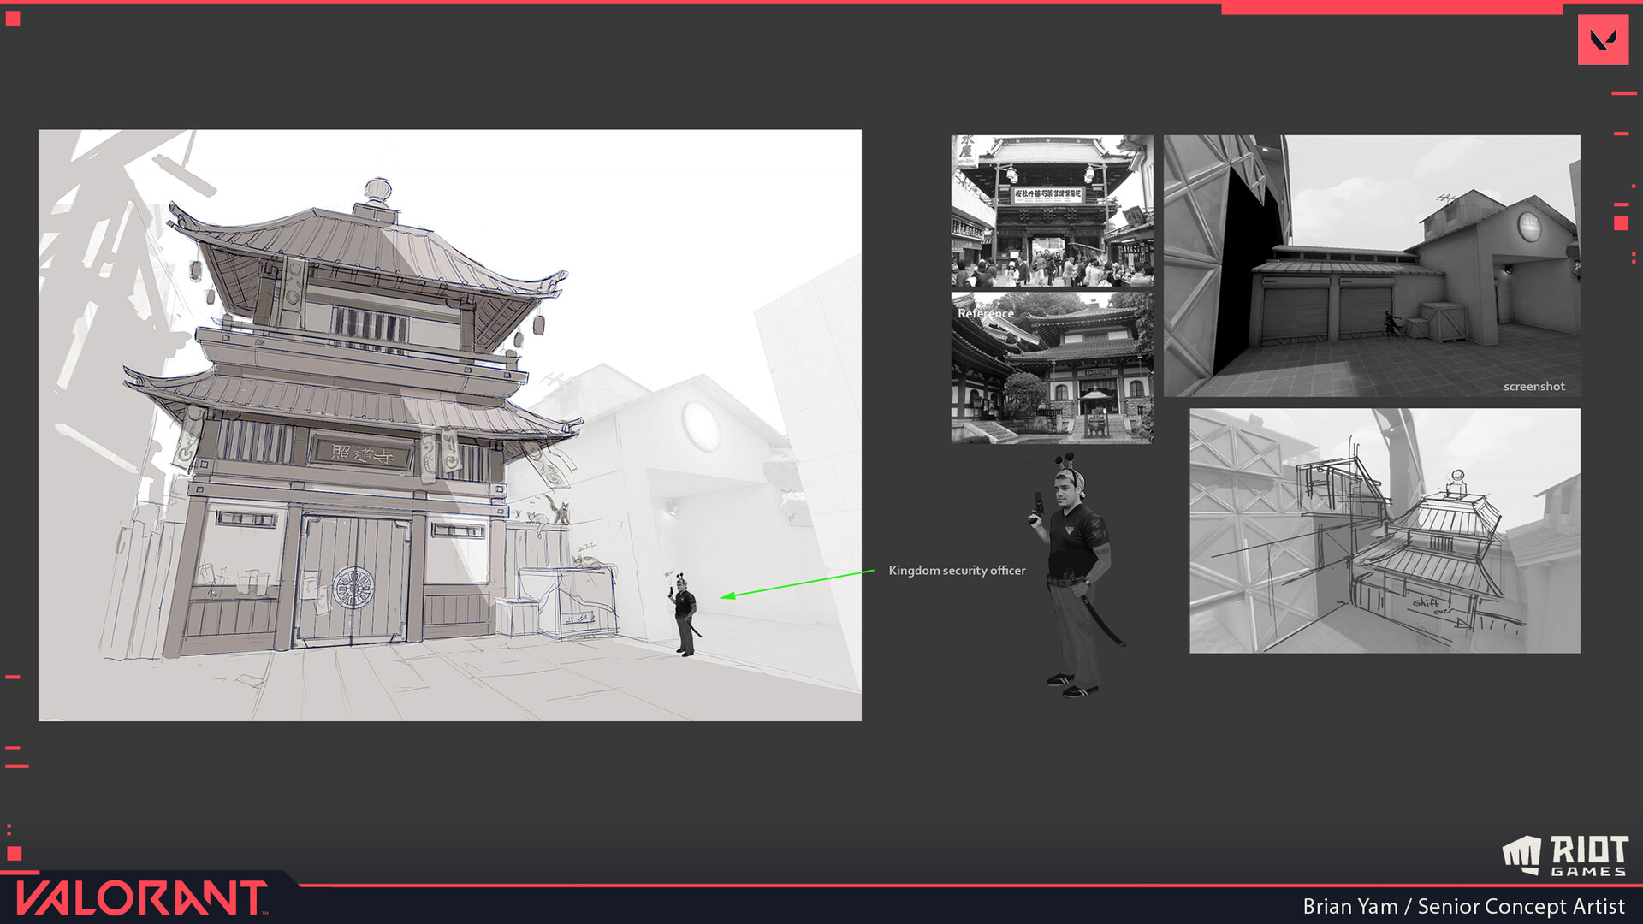Click the kanji signboard on the temple sketch

tap(362, 453)
